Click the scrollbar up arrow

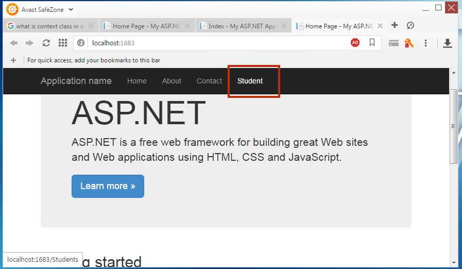[453, 73]
